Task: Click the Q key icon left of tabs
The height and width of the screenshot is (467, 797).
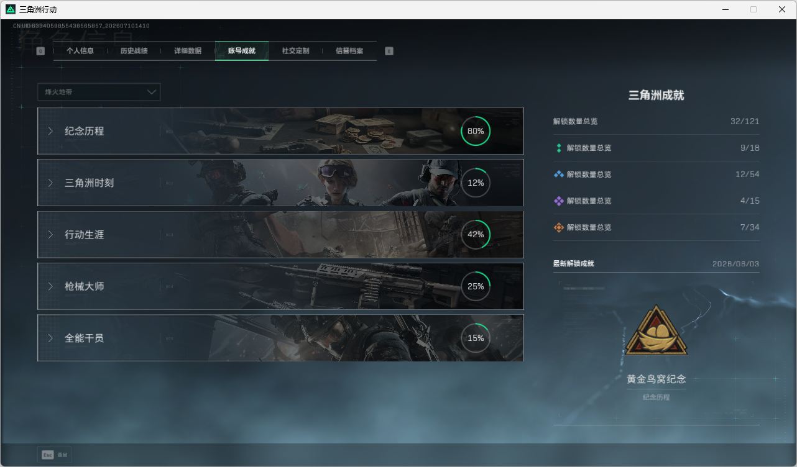Action: point(40,51)
